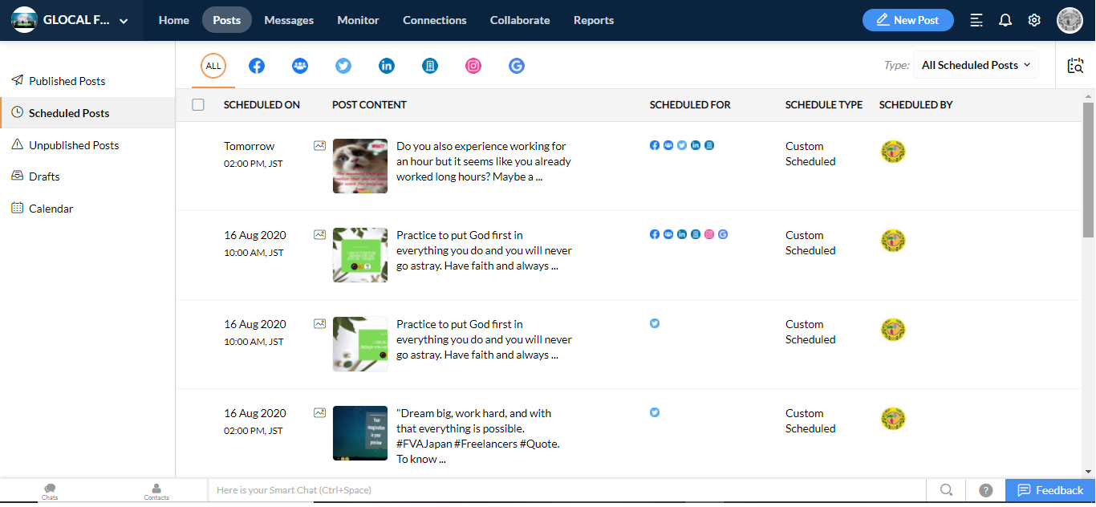Expand the GLOCAL brand switcher dropdown
Image resolution: width=1096 pixels, height=507 pixels.
click(124, 21)
